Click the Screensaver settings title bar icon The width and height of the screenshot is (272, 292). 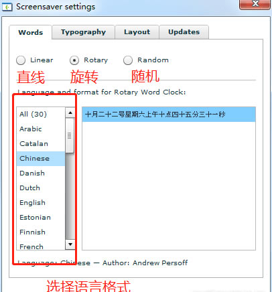point(7,7)
